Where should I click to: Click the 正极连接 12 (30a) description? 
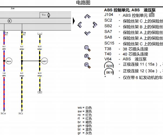point(143,71)
